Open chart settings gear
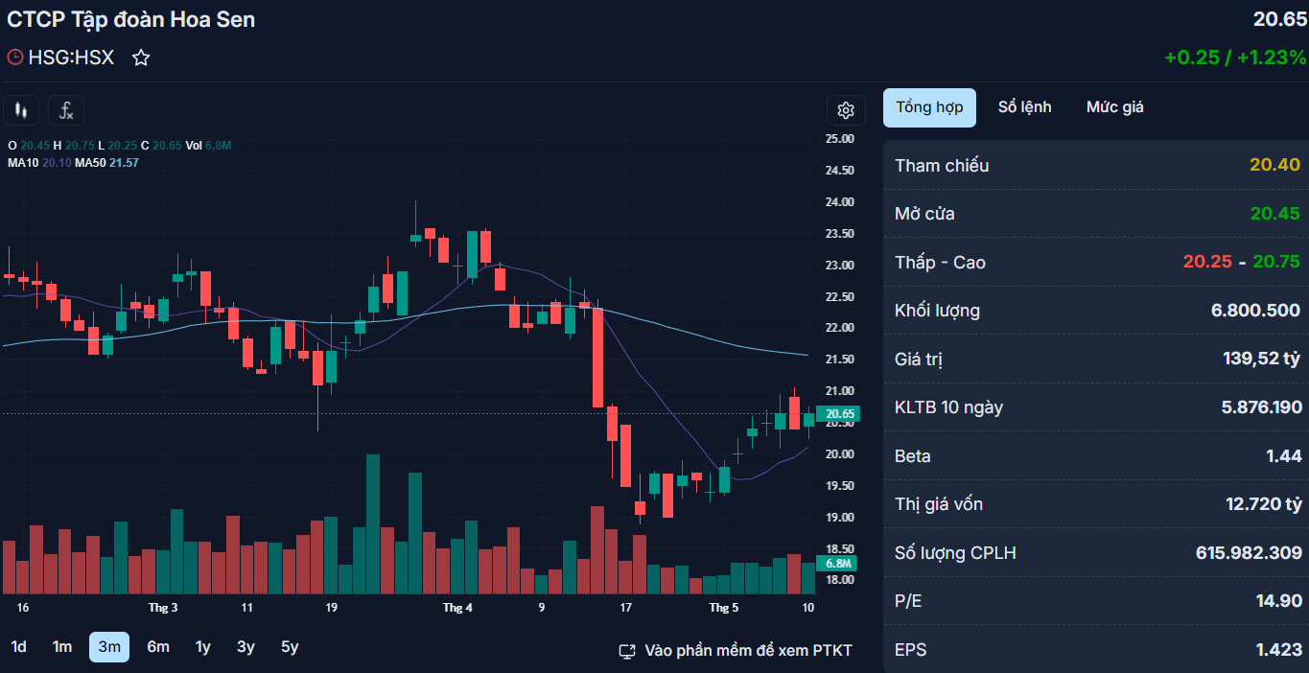Screen dimensions: 1309x673 [846, 110]
